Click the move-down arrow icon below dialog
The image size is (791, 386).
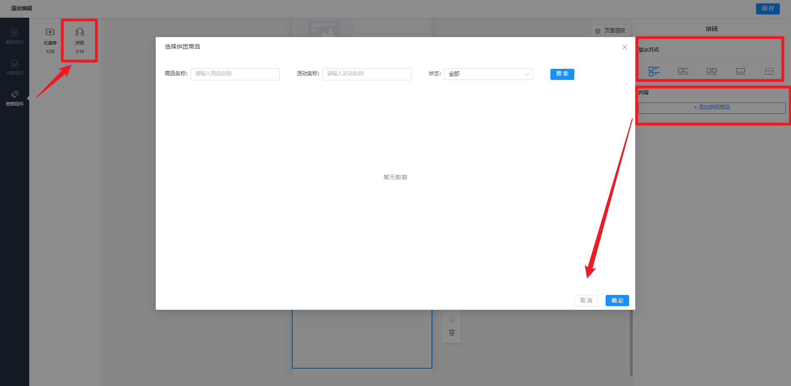tap(452, 319)
